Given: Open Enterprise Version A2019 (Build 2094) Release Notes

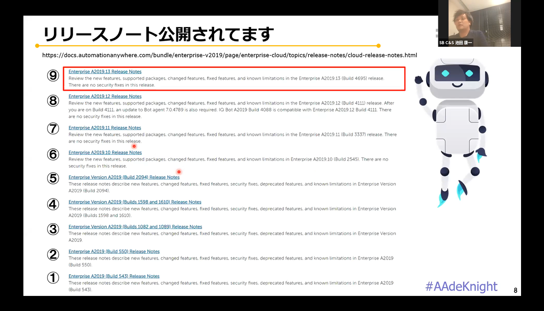Looking at the screenshot, I should coord(124,177).
